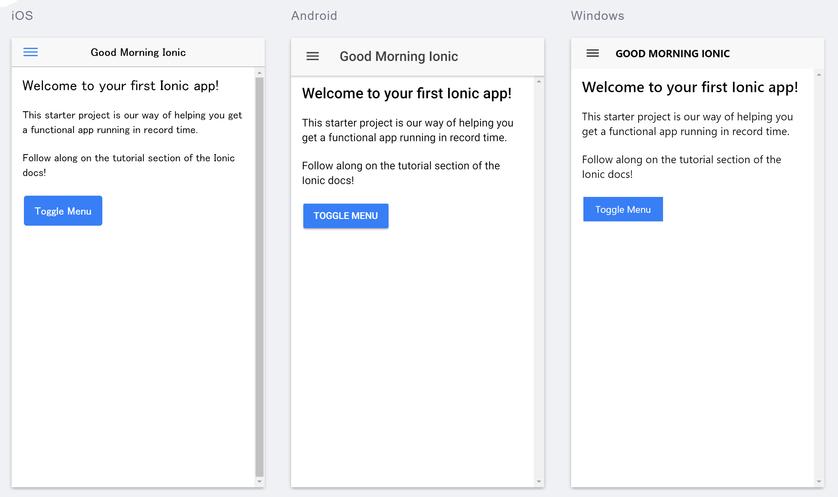This screenshot has width=838, height=497.
Task: Click scroll down arrow in Android preview
Action: pos(539,481)
